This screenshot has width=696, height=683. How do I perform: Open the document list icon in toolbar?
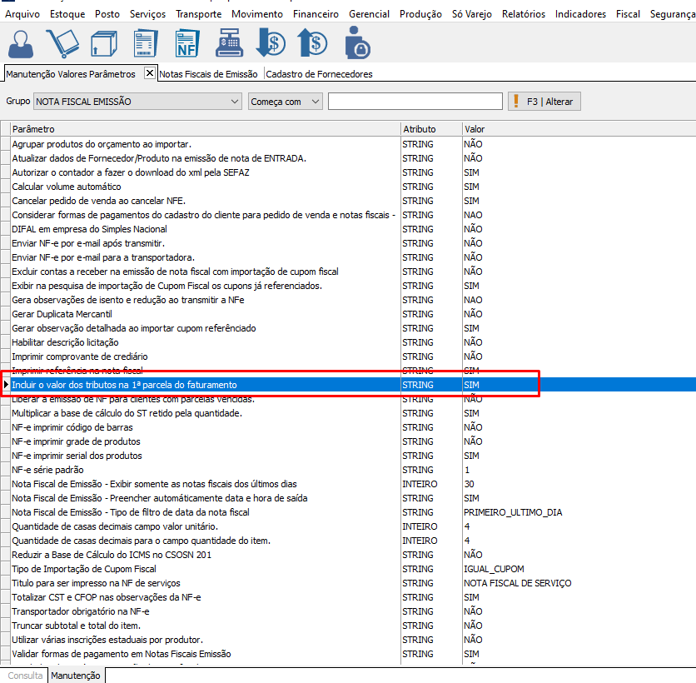point(146,42)
